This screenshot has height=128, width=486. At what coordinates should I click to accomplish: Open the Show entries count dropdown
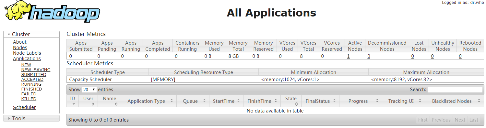coord(89,90)
